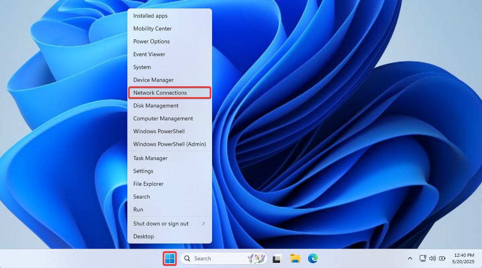Show hidden icons with the tray chevron
482x268 pixels.
click(410, 258)
